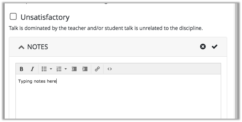Increase indent of the note text
242x122 pixels.
85,69
